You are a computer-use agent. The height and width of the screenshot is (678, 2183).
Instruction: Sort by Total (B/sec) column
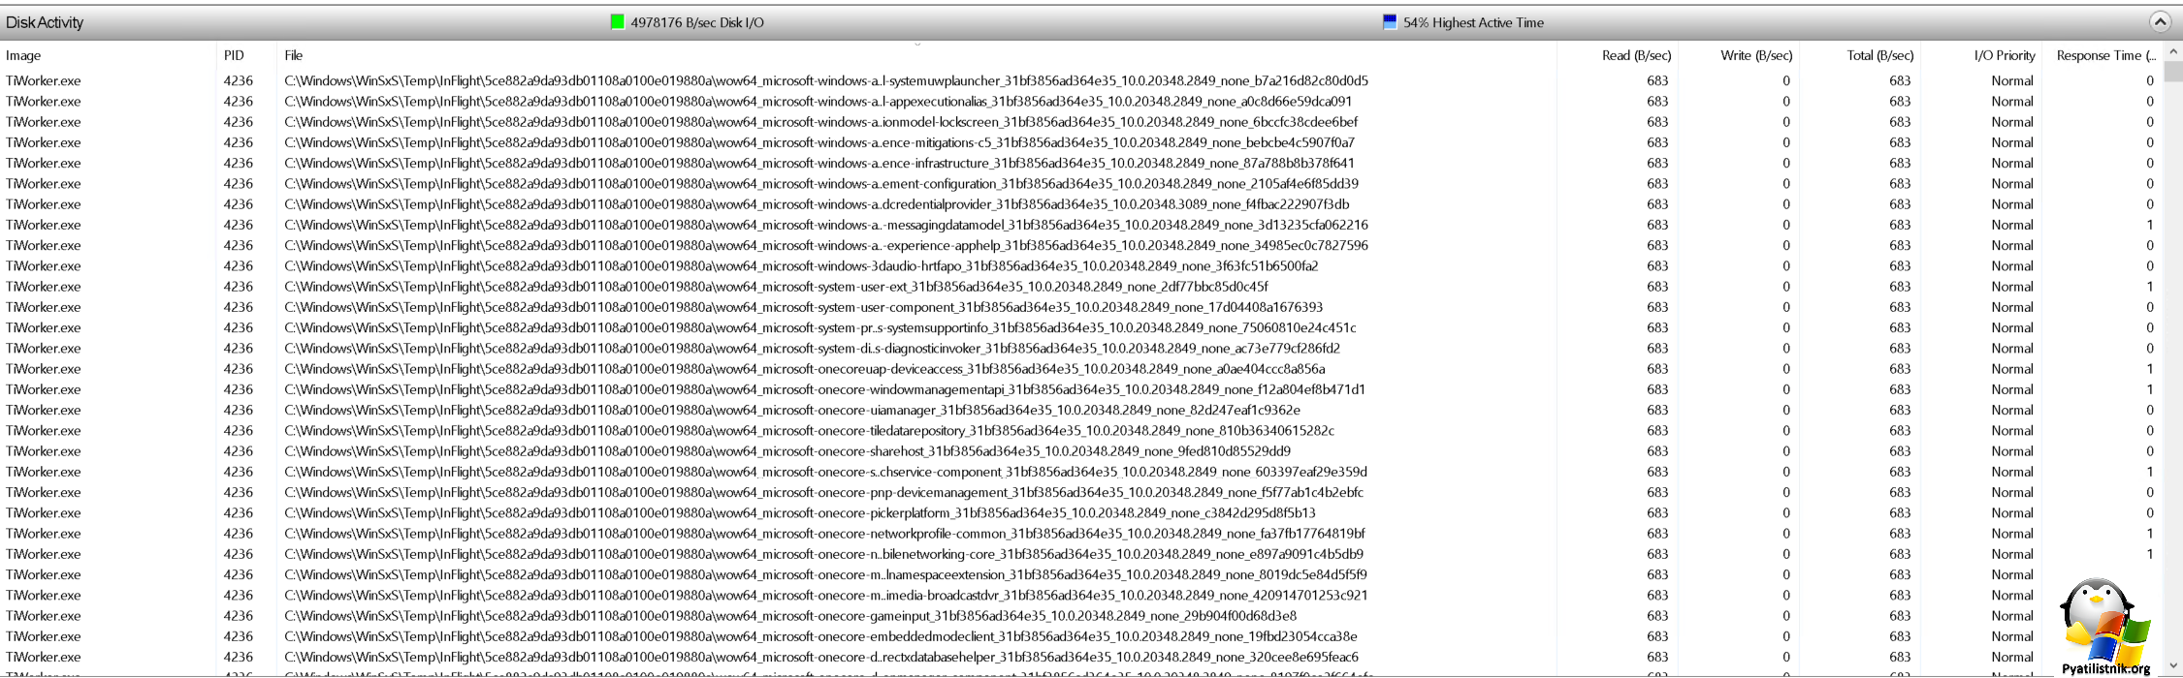[x=1879, y=55]
